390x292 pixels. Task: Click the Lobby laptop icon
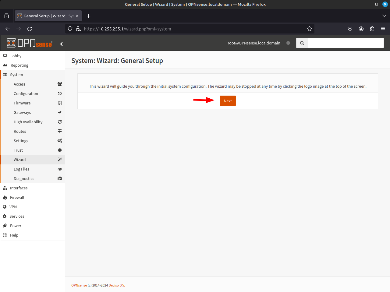click(5, 56)
